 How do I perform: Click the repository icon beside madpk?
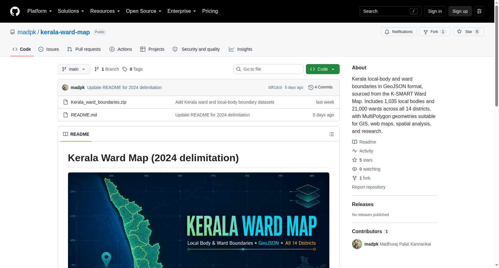[12, 32]
